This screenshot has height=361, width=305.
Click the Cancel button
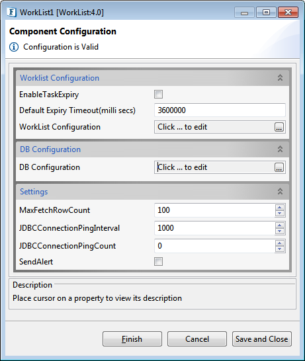click(x=197, y=339)
